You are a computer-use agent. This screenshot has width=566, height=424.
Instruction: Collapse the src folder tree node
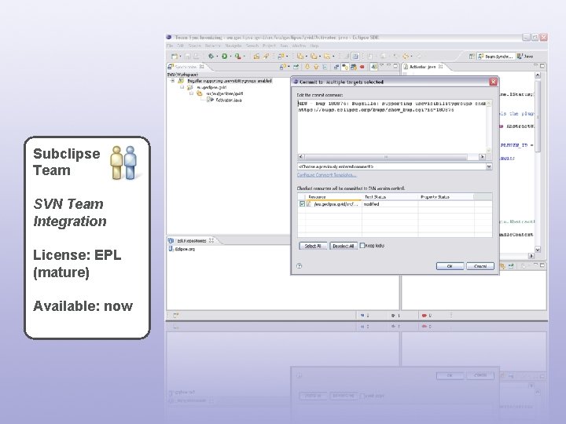click(191, 93)
